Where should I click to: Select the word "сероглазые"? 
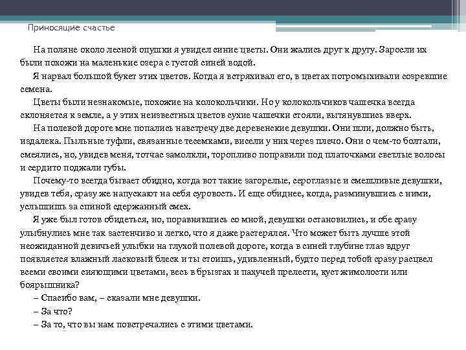coord(316,180)
